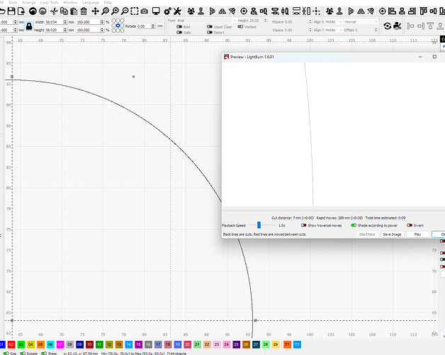The width and height of the screenshot is (445, 355).
Task: Click the Rotate field stepper arrows
Action: (x=153, y=26)
